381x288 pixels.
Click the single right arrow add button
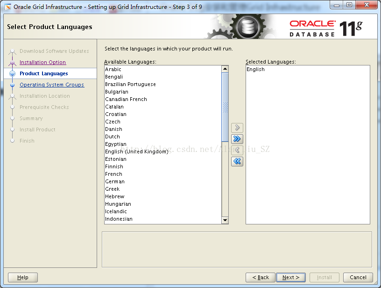click(x=237, y=128)
